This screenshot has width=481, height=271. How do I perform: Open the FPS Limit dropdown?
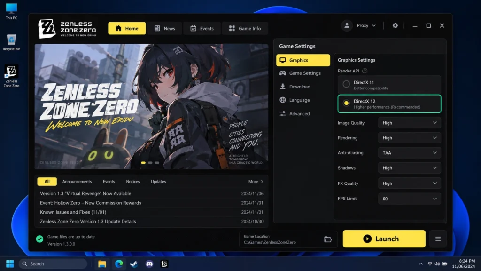[410, 199]
